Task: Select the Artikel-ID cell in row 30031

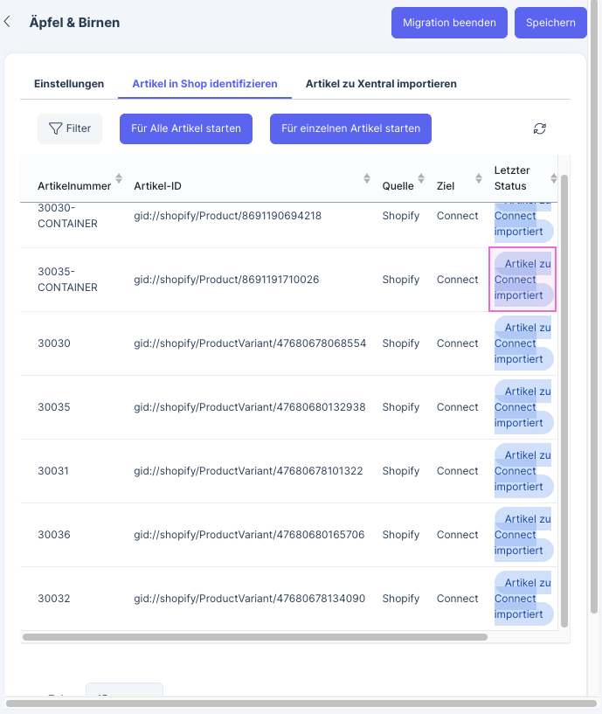Action: coord(248,471)
